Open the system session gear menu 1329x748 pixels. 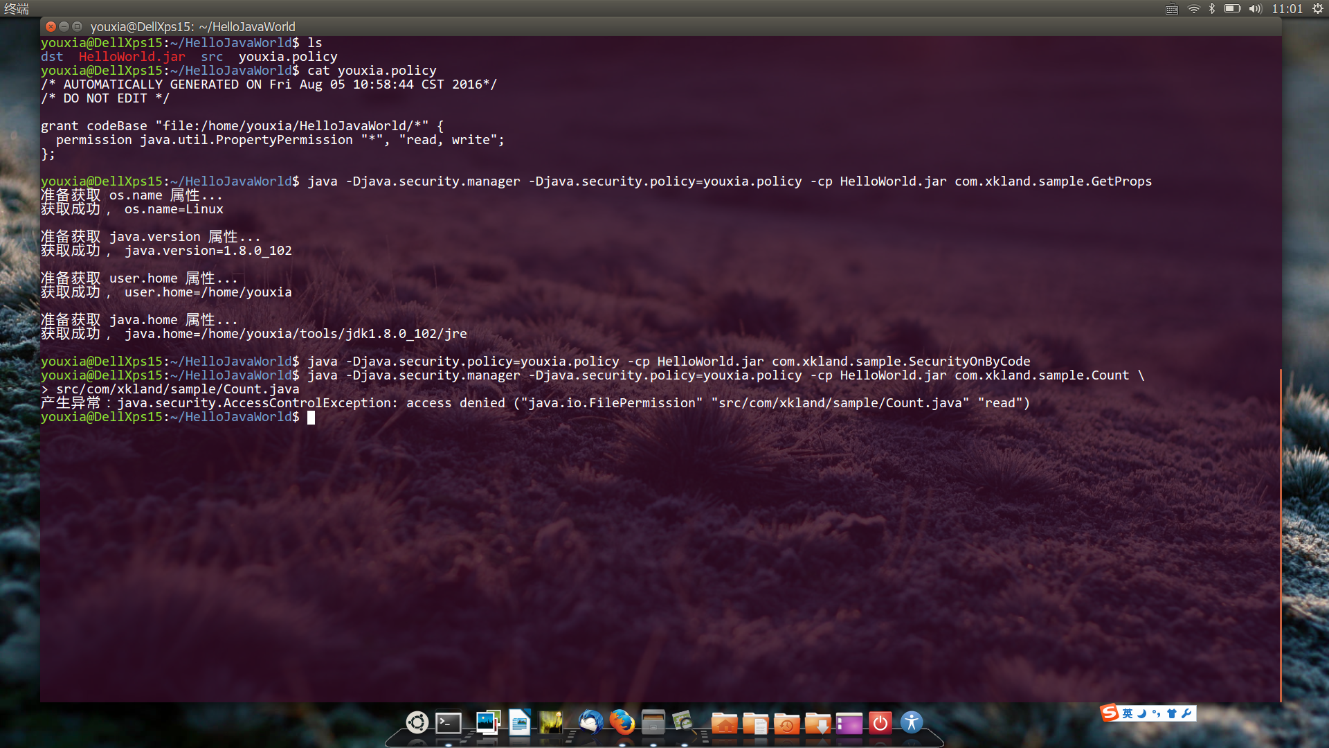pos(1317,9)
